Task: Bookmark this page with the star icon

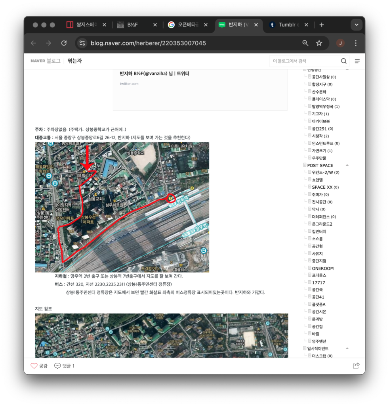Action: click(319, 43)
